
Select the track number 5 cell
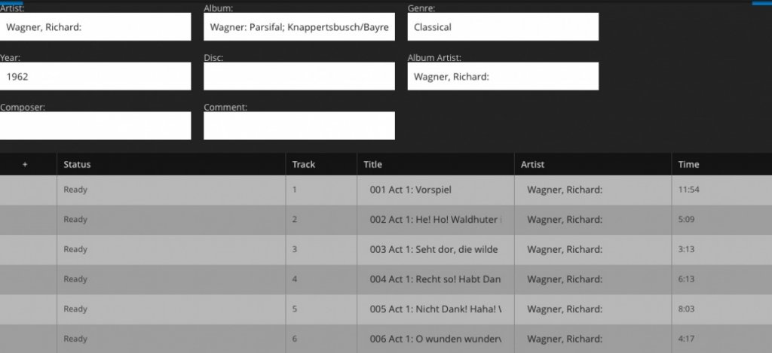(321, 309)
